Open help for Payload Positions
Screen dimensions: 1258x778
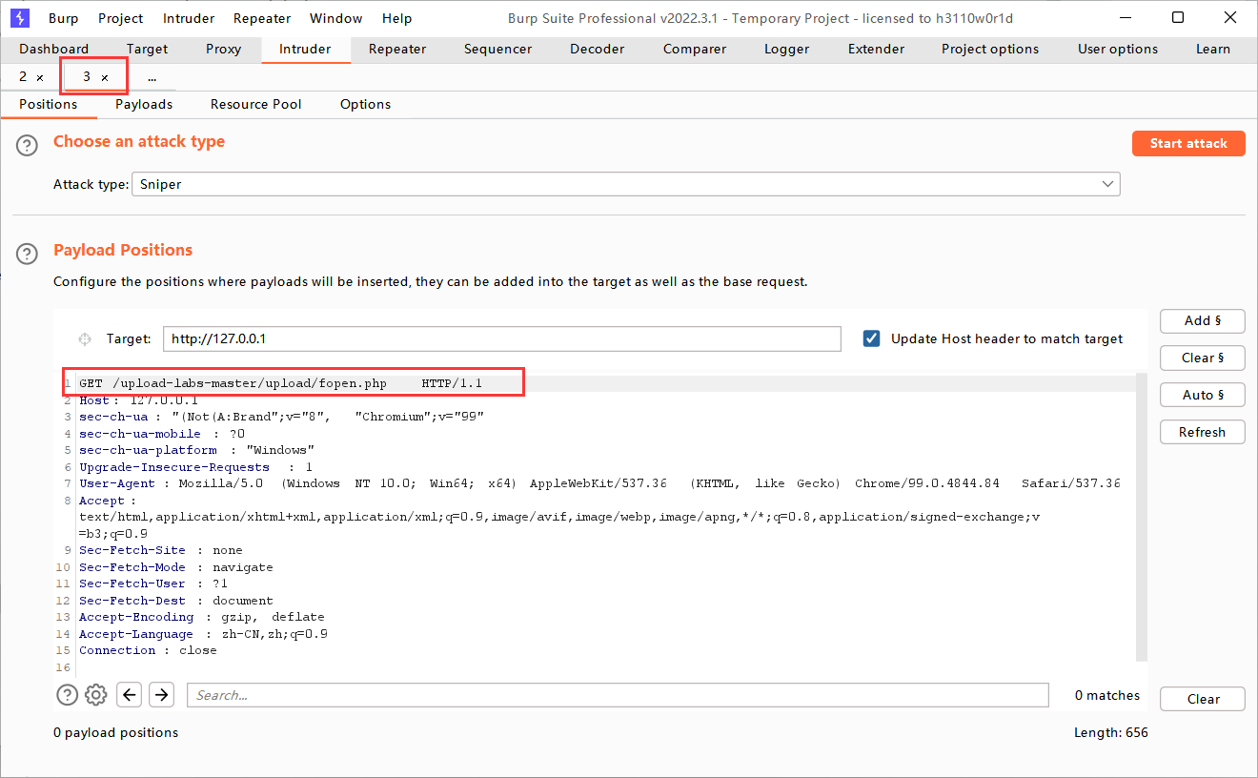point(28,255)
